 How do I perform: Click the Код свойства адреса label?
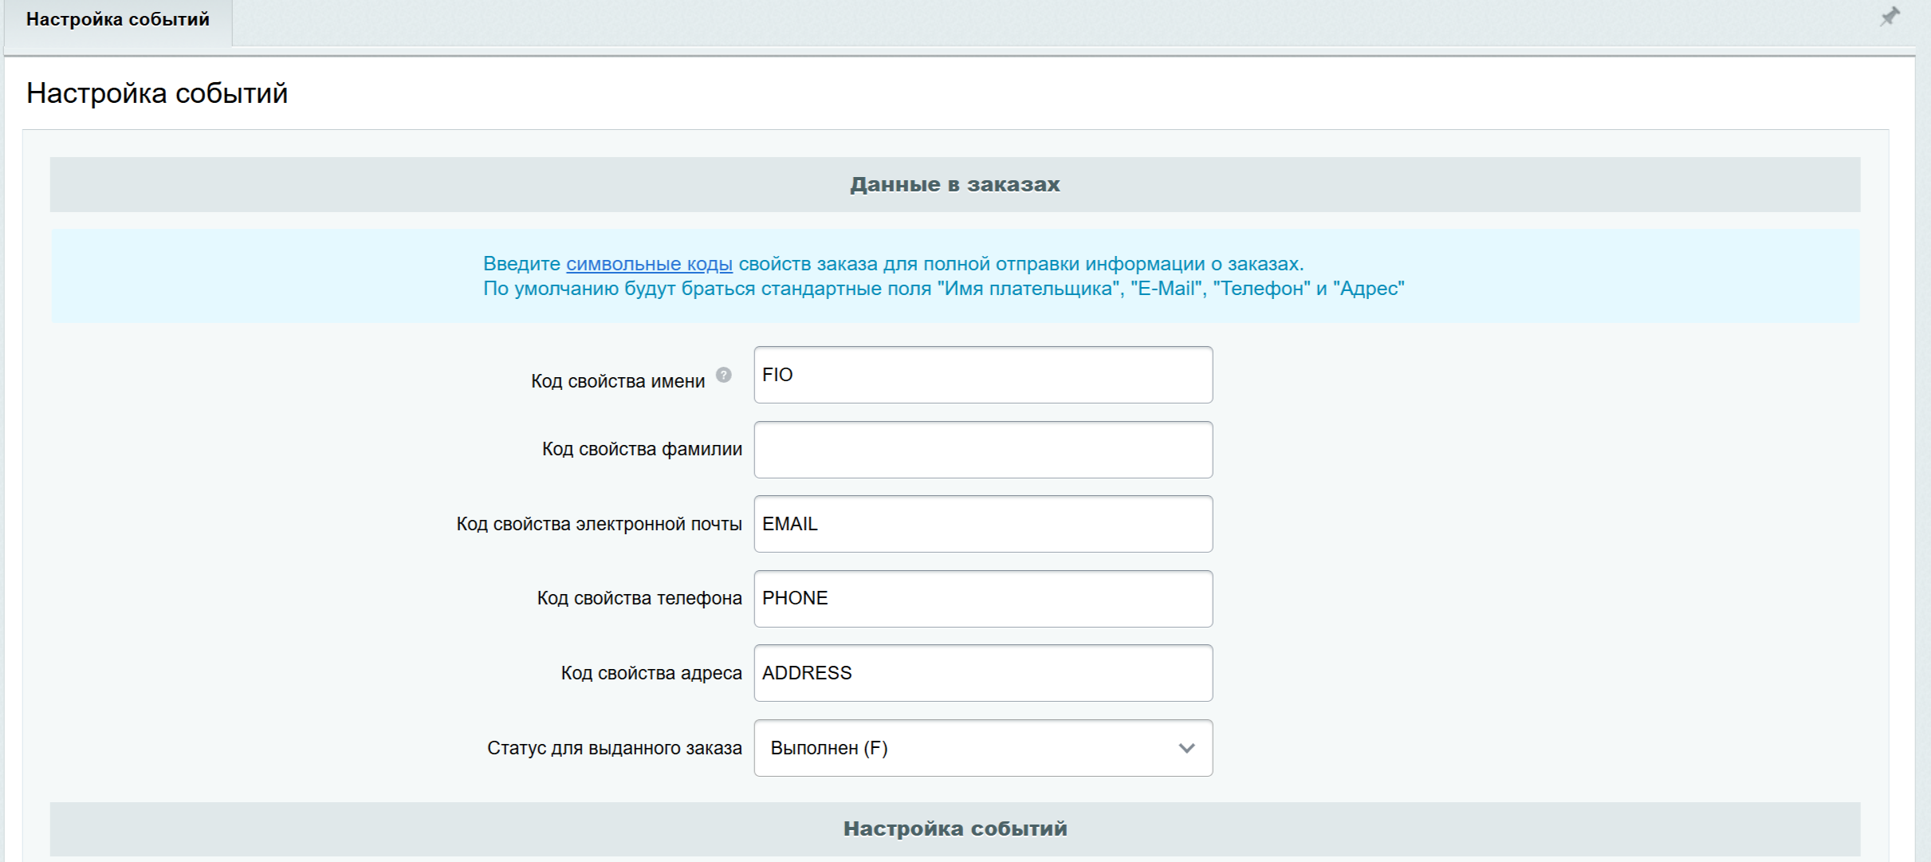651,673
